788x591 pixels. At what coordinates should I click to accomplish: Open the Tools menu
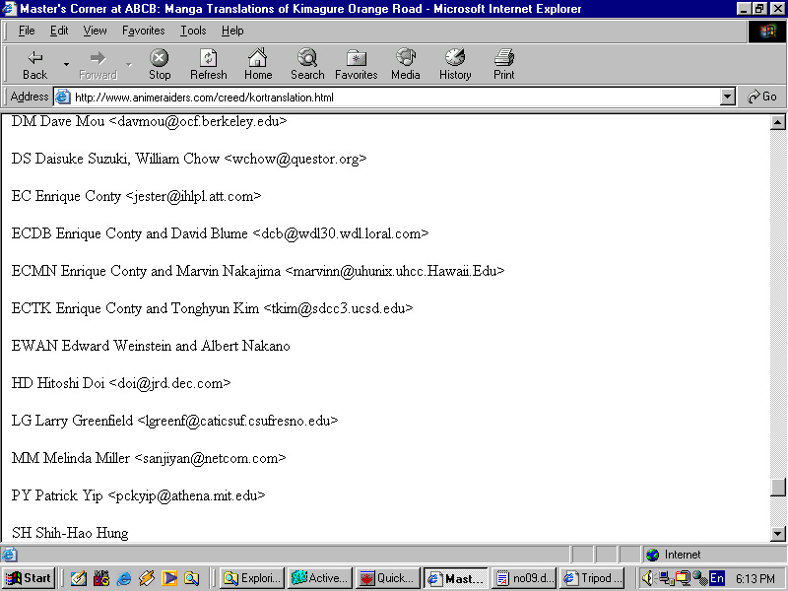pos(193,31)
